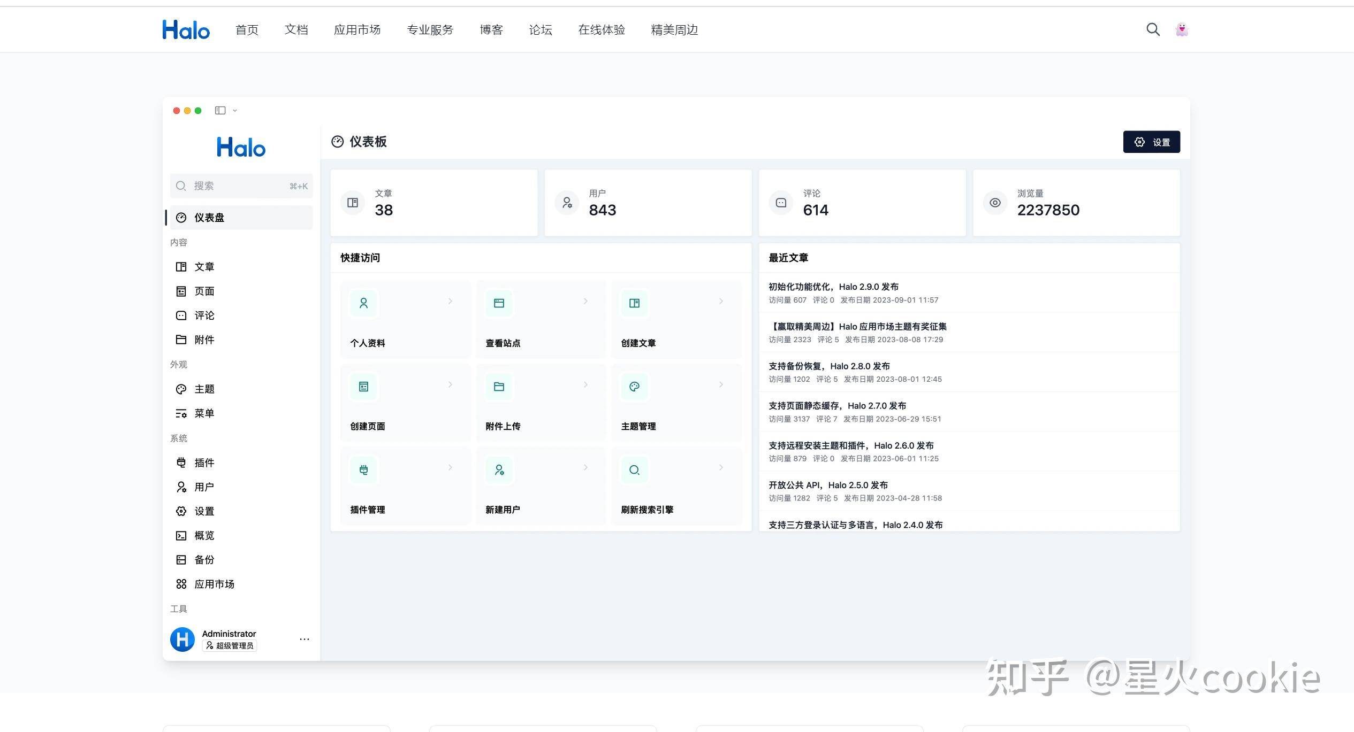Open 主题 in the sidebar menu

click(241, 389)
